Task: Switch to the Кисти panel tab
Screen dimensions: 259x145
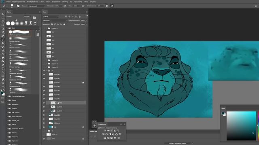Action: pos(9,12)
